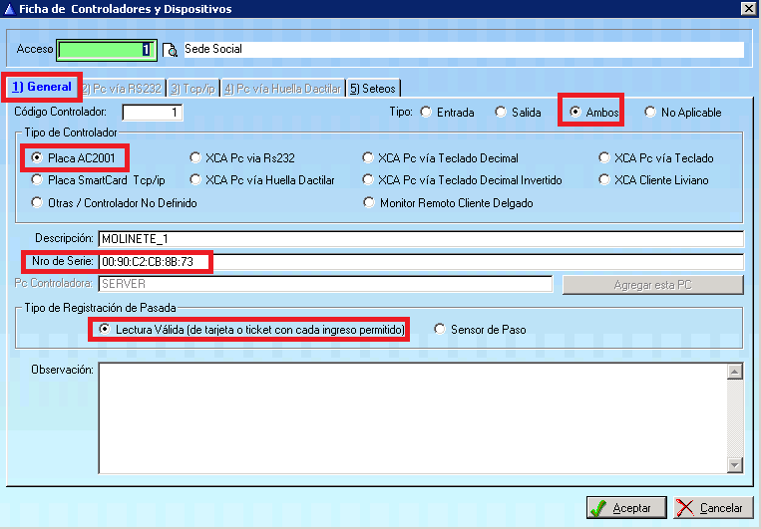
Task: Click the title bar application icon
Action: [x=10, y=8]
